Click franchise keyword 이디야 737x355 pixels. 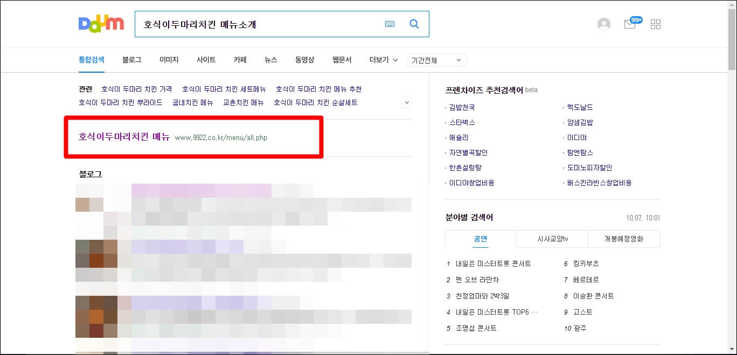[577, 137]
